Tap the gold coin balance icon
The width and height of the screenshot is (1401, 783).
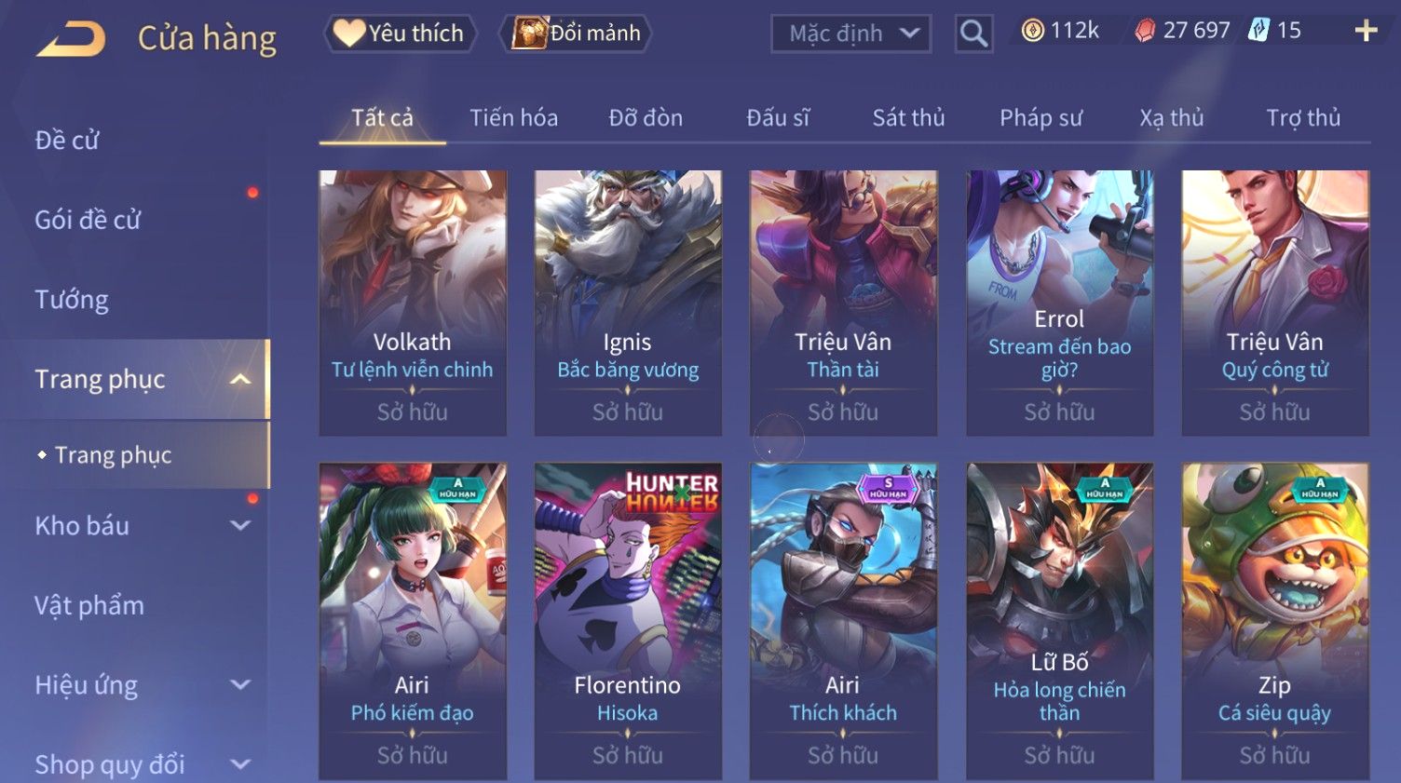[x=1032, y=31]
